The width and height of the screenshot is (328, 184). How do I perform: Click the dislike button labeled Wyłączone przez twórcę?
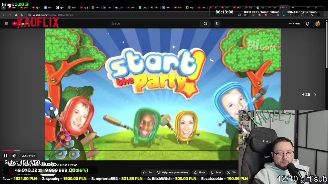point(172,172)
